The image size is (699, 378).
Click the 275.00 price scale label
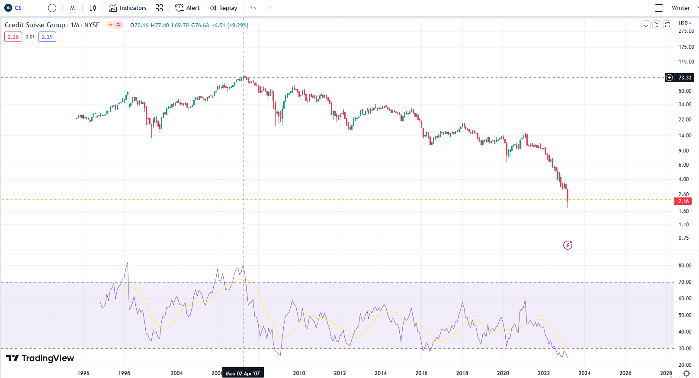pos(686,31)
